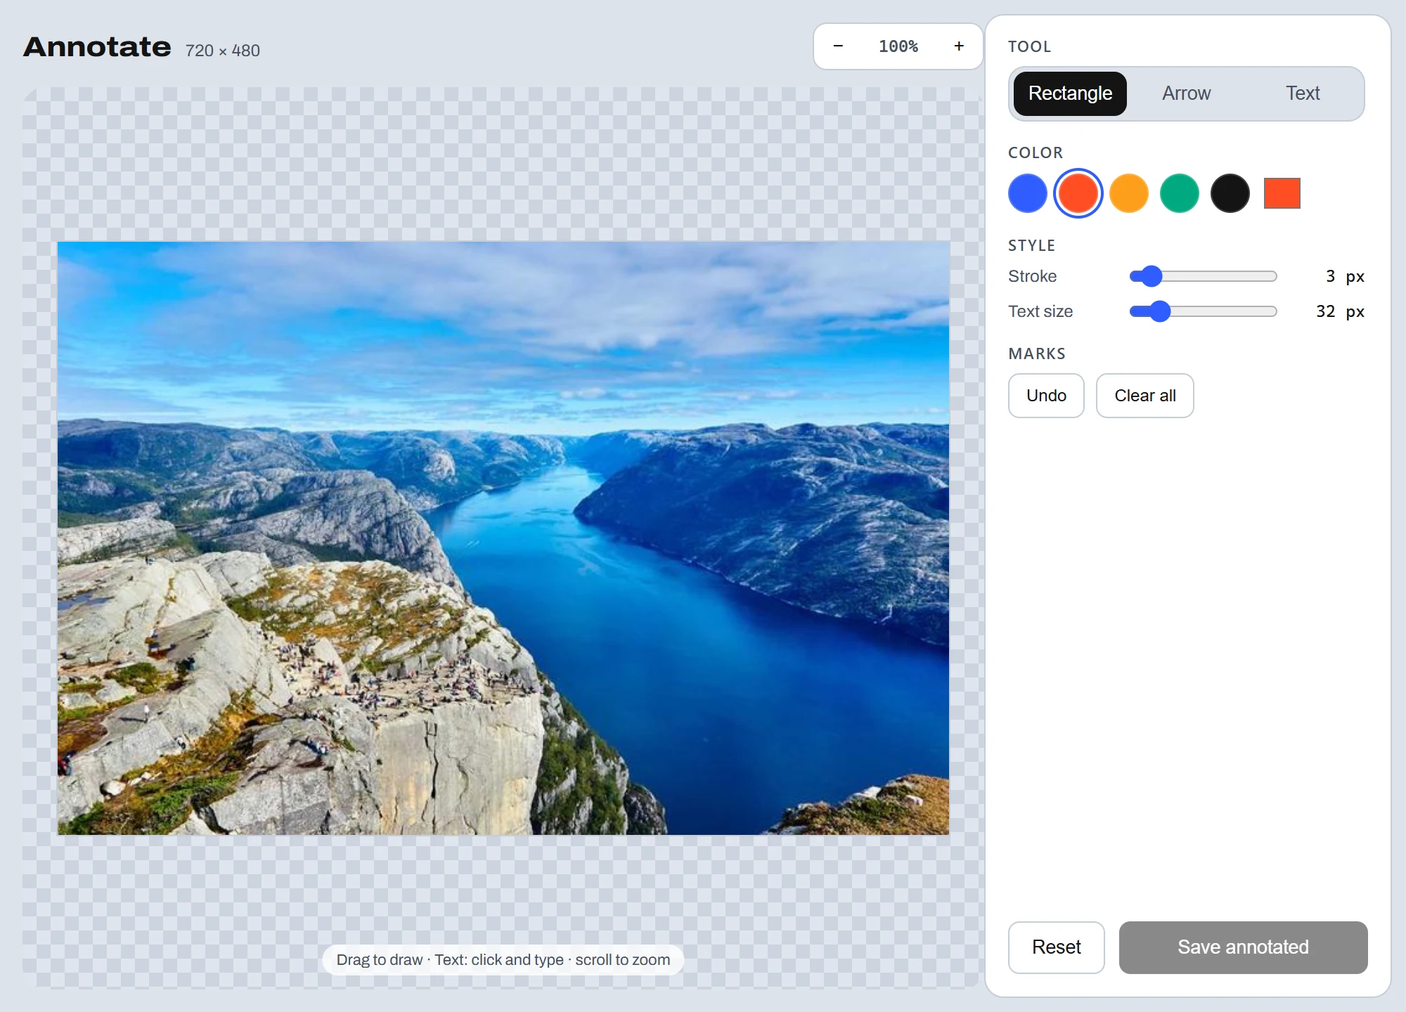Undo the last mark
1406x1012 pixels.
[1046, 396]
